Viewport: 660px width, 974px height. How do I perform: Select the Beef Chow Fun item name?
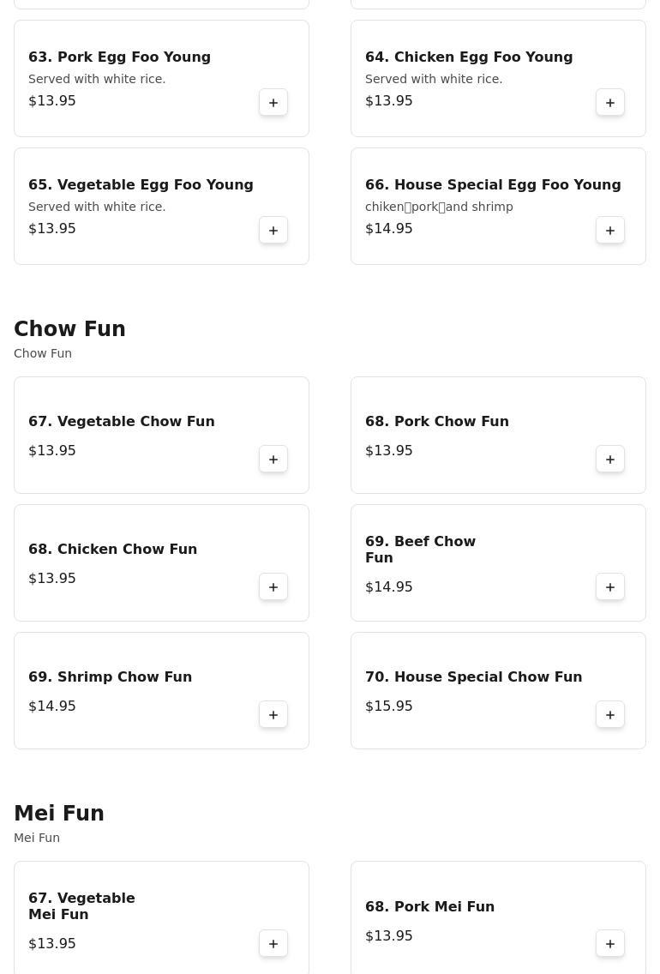420,549
